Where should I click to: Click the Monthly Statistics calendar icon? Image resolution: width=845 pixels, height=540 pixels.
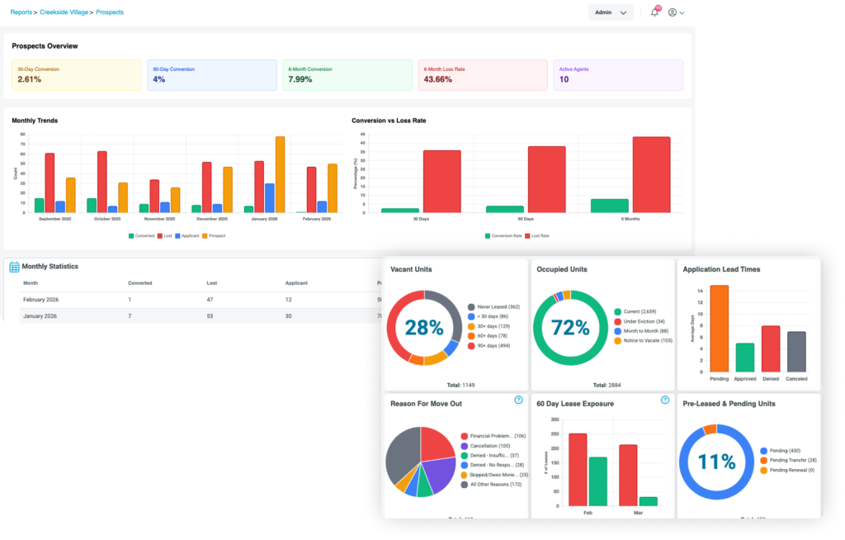pyautogui.click(x=14, y=267)
